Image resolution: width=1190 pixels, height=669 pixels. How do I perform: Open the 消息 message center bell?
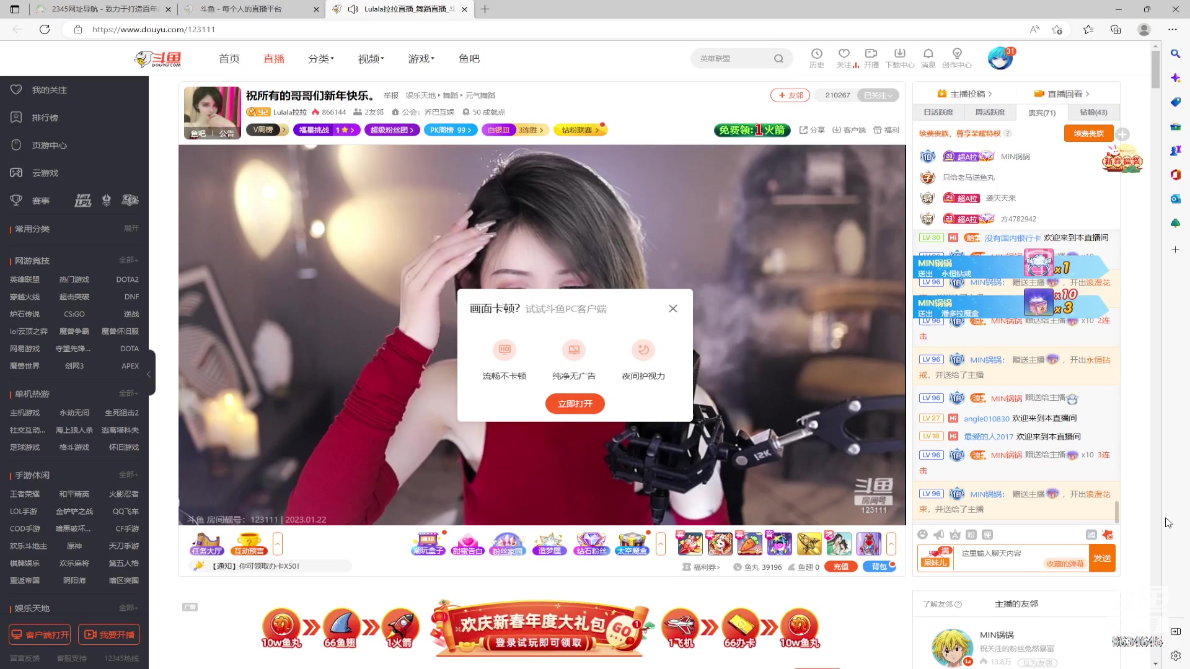click(928, 57)
